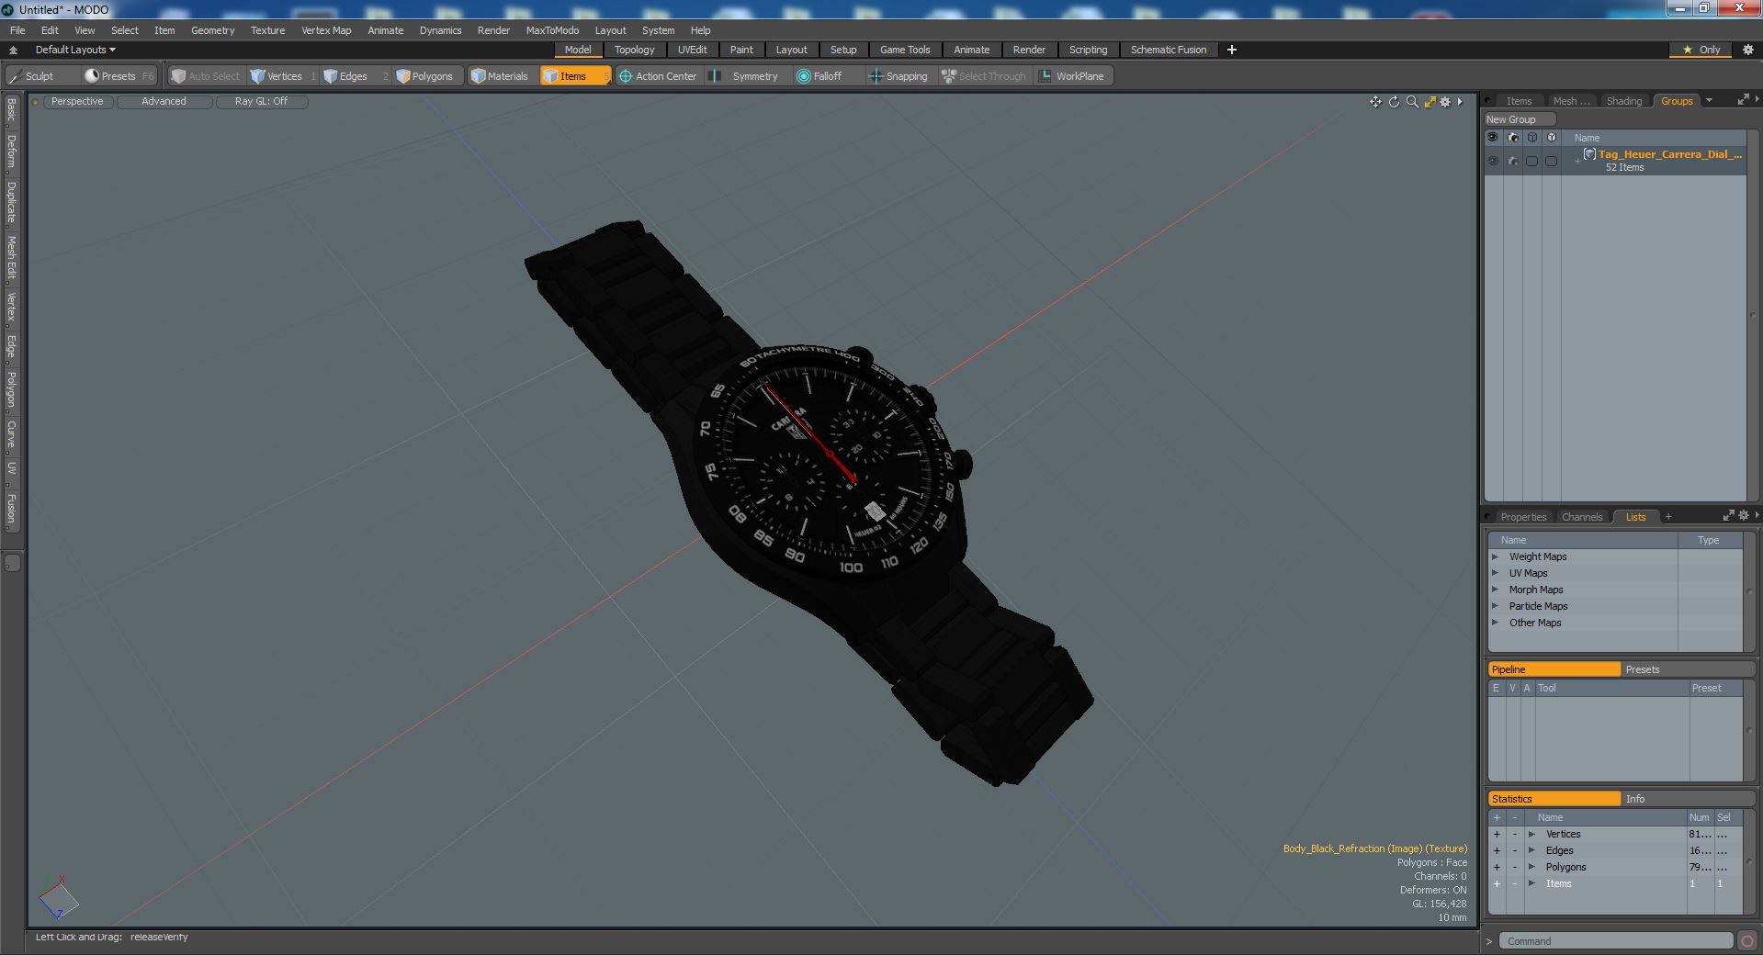
Task: Open Groups panel tab dropdown arrow
Action: (1709, 101)
